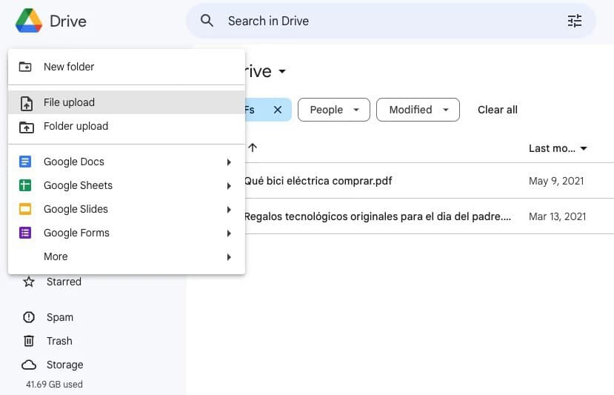614x395 pixels.
Task: Open advanced search filter options icon
Action: click(x=575, y=21)
